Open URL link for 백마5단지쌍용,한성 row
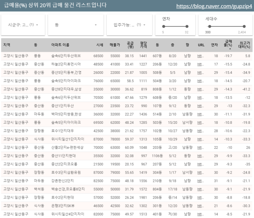Screen dimensions: 254x218 click(x=200, y=114)
